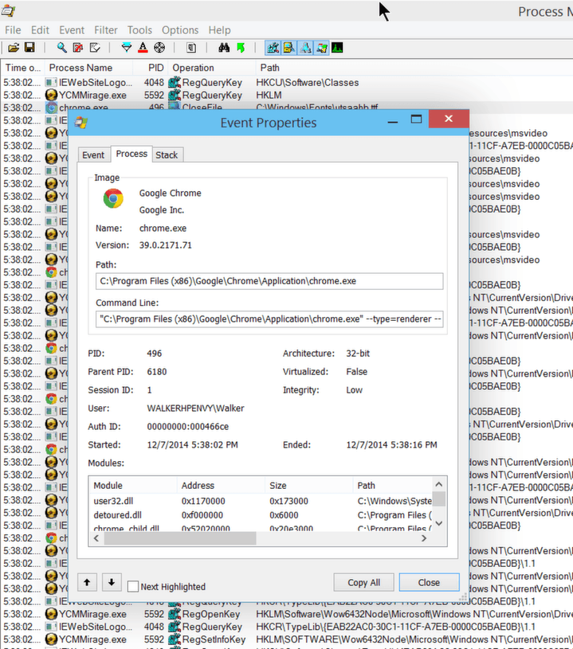573x649 pixels.
Task: Open the Filter funnel toolbar icon
Action: 127,49
